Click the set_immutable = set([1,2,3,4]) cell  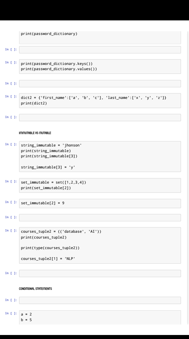click(x=100, y=185)
